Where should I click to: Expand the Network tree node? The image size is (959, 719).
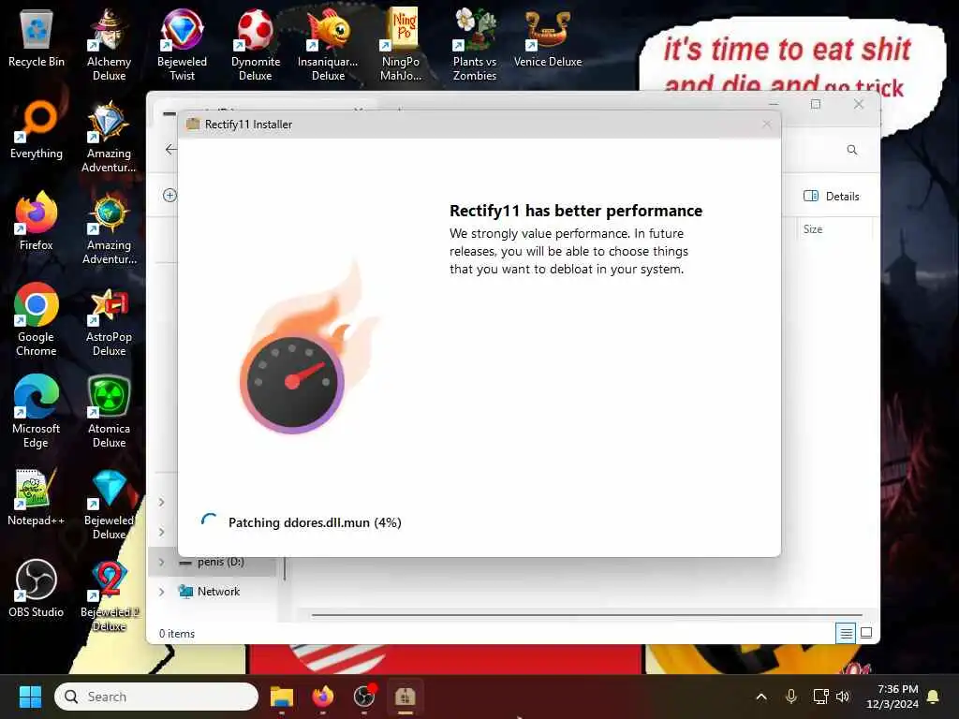coord(161,592)
